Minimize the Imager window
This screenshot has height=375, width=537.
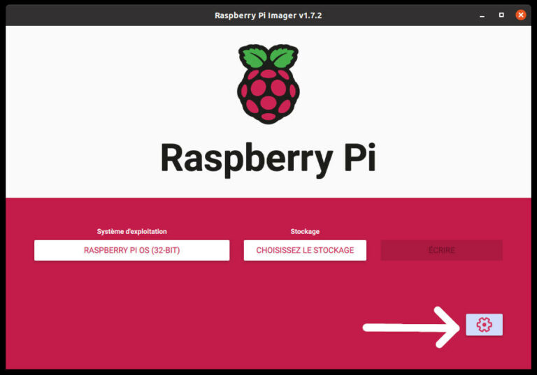(x=482, y=15)
